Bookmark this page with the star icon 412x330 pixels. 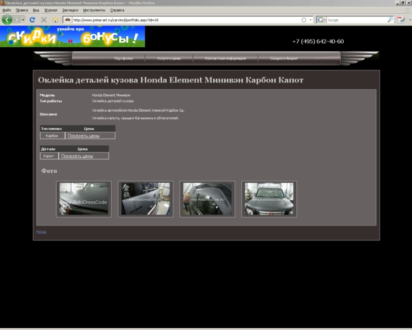304,20
